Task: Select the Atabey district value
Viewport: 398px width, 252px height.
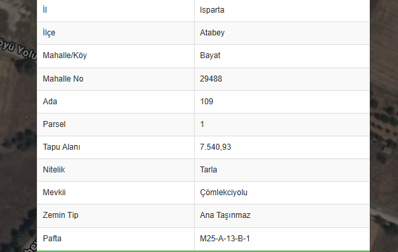Action: 212,33
